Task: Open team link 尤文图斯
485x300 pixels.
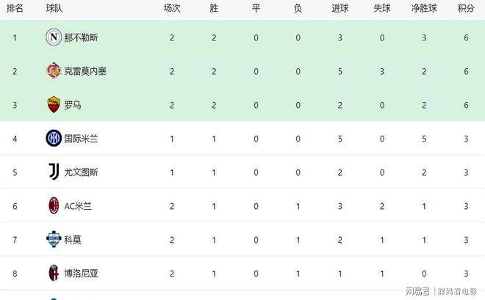Action: tap(81, 172)
